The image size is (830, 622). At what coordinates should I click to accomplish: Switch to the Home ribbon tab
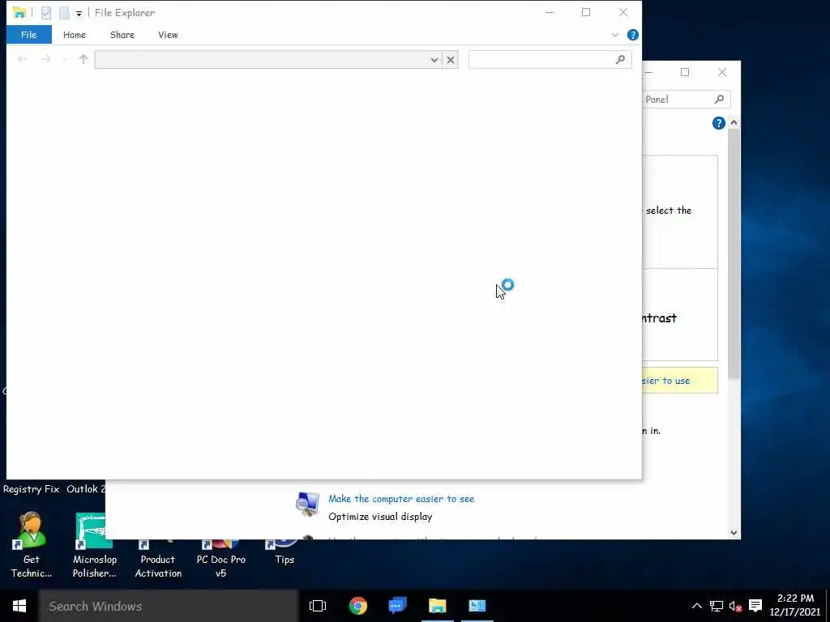[x=74, y=35]
